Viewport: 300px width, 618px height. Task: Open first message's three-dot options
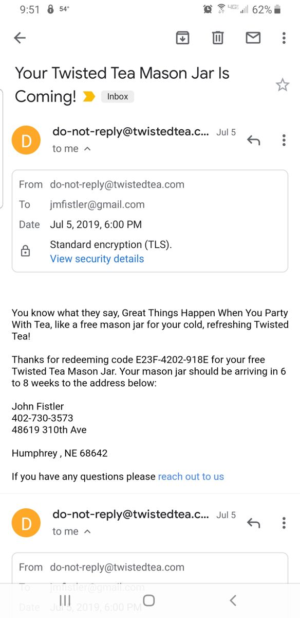pyautogui.click(x=284, y=140)
